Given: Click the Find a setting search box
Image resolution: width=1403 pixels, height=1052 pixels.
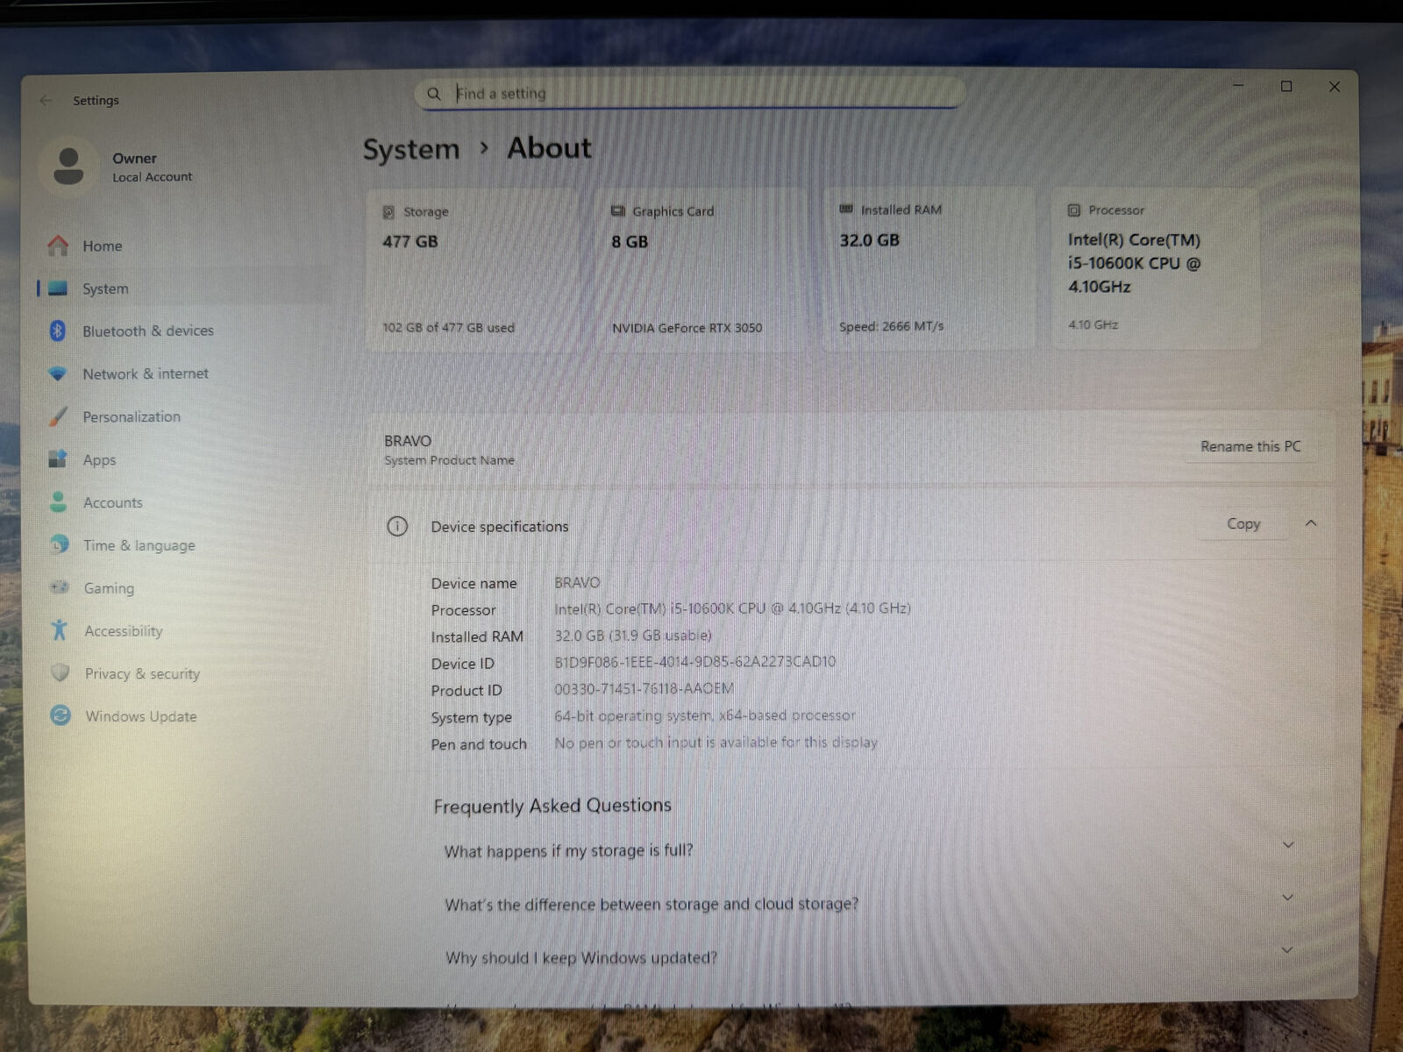Looking at the screenshot, I should coord(693,94).
